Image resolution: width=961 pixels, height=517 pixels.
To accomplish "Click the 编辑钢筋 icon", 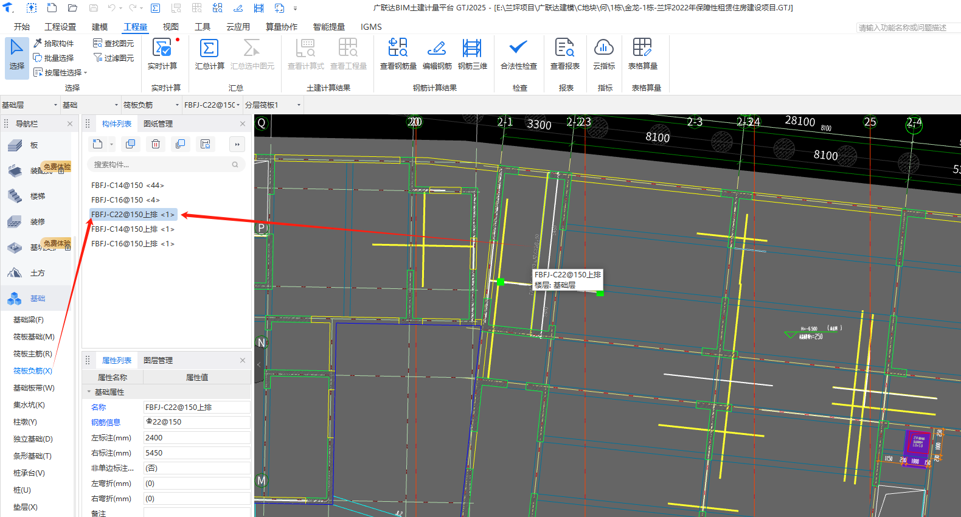I will pyautogui.click(x=437, y=49).
